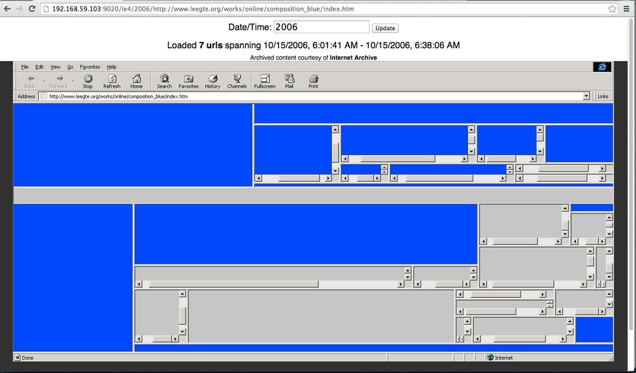Open the IE Search panel
Viewport: 636px width, 373px height.
[164, 81]
